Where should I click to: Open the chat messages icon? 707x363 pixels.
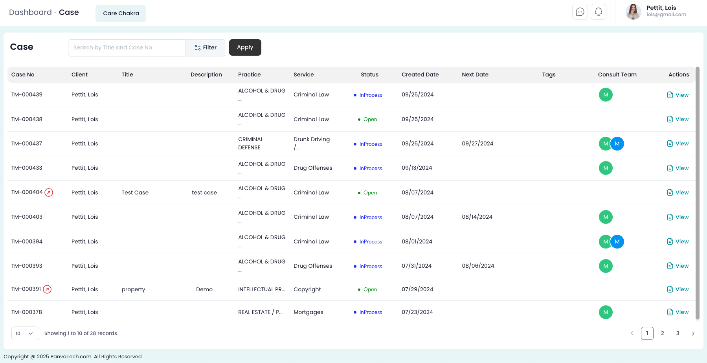580,12
